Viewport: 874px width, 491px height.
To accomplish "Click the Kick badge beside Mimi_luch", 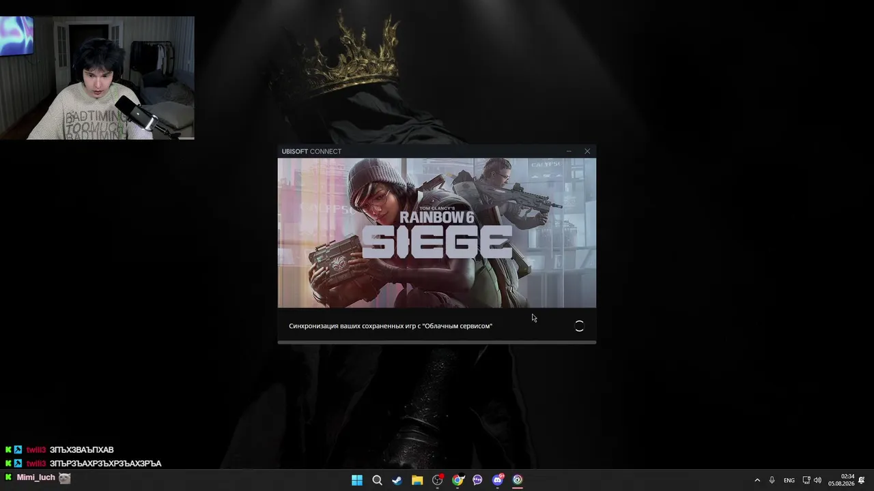I will point(8,477).
